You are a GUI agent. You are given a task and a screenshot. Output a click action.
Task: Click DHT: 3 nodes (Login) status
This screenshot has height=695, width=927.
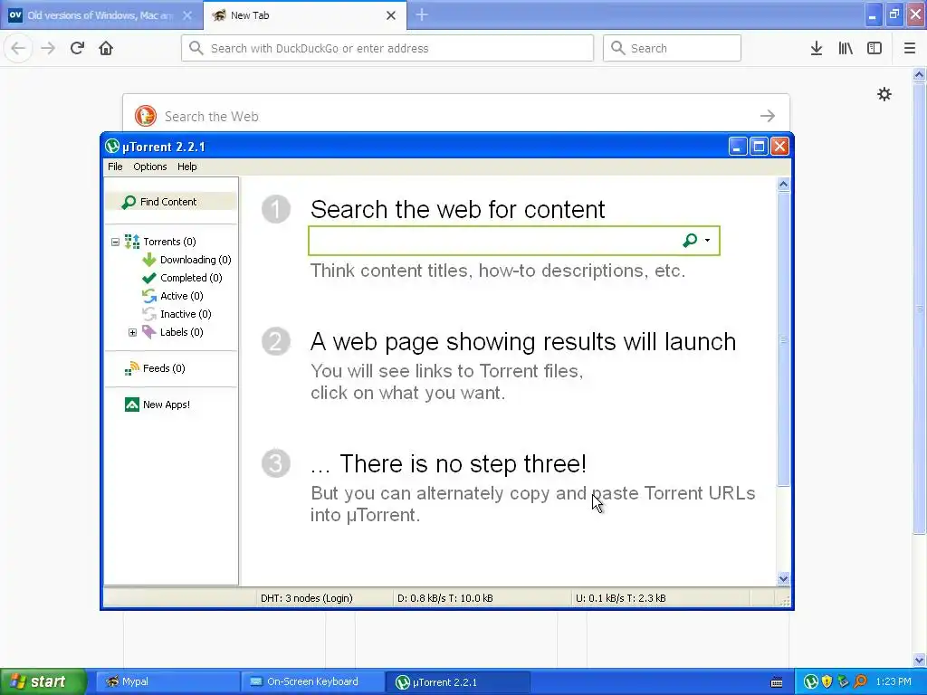307,598
